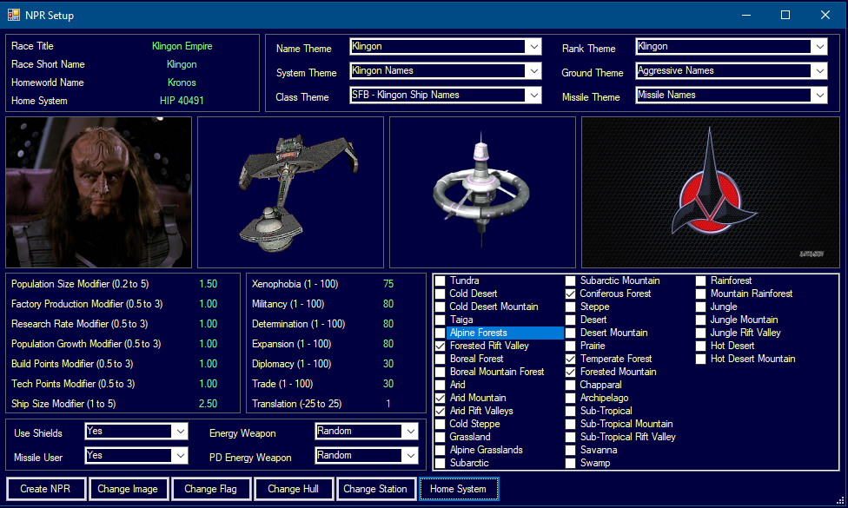Click the Translation value 1
848x508 pixels.
[388, 405]
